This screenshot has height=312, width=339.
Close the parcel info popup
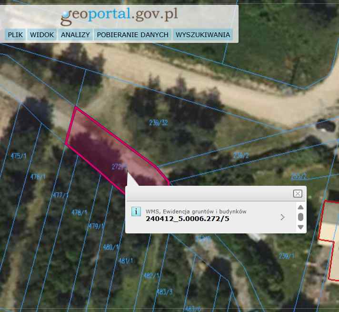point(298,193)
